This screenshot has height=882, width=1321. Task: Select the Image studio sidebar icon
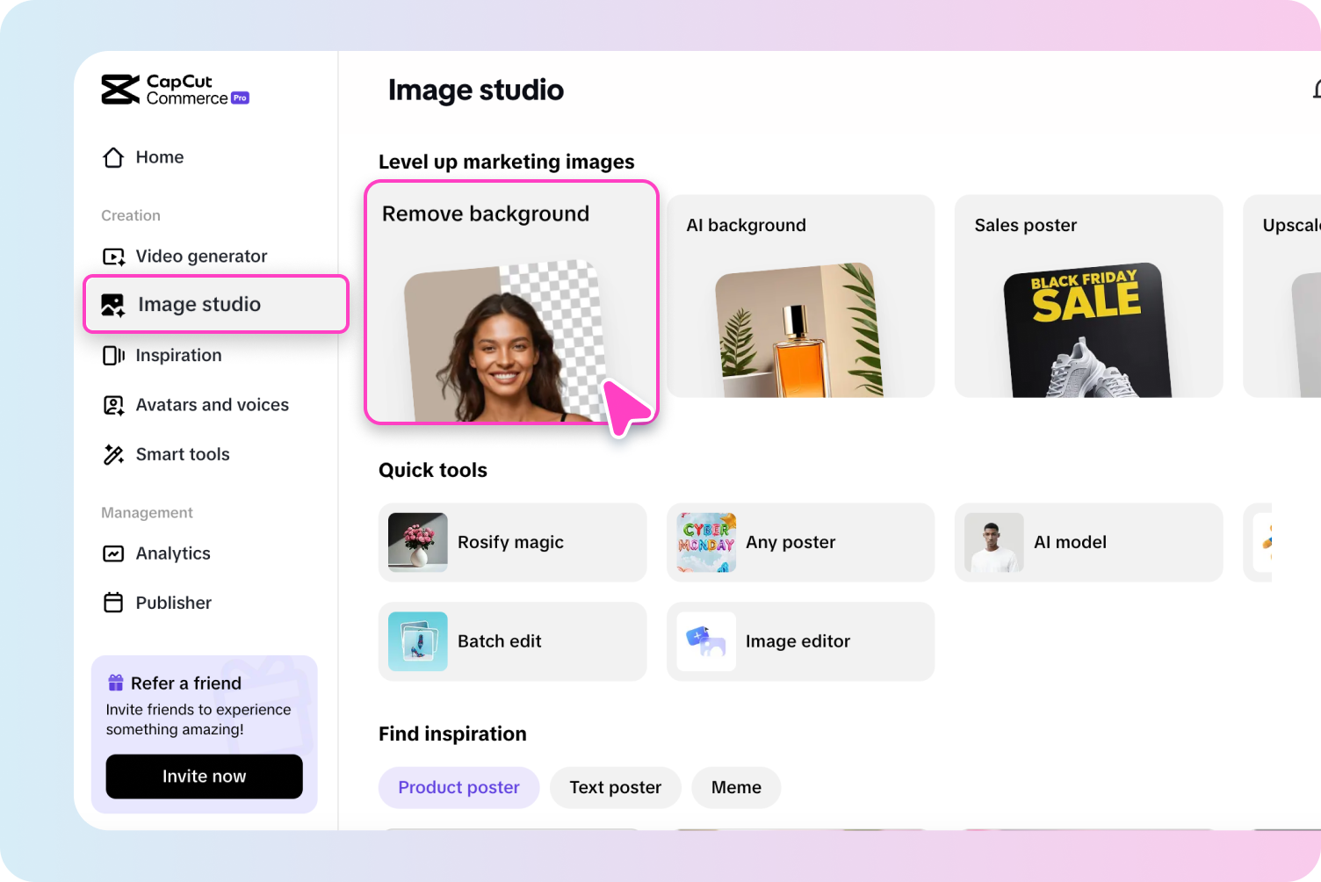pyautogui.click(x=112, y=304)
